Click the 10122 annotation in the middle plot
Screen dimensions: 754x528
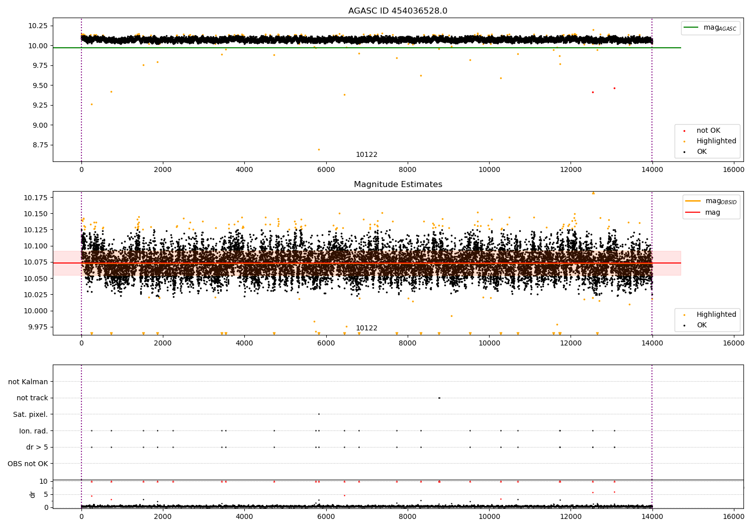click(x=366, y=328)
